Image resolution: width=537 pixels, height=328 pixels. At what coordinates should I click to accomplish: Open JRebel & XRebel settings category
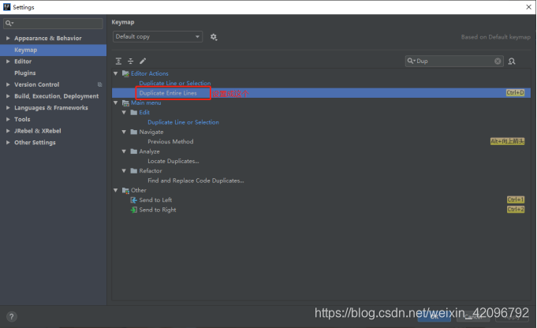tap(38, 131)
